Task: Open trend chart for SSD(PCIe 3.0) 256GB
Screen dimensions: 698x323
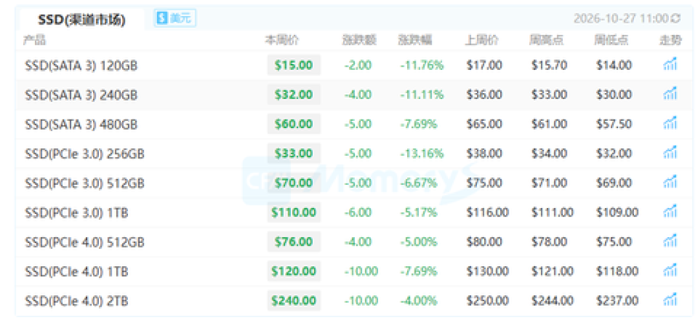Action: coord(670,154)
